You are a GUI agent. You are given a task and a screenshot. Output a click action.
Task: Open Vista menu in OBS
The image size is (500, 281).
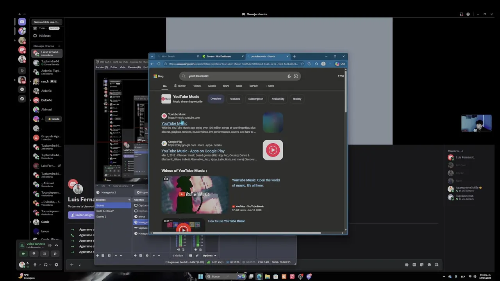[x=123, y=67]
